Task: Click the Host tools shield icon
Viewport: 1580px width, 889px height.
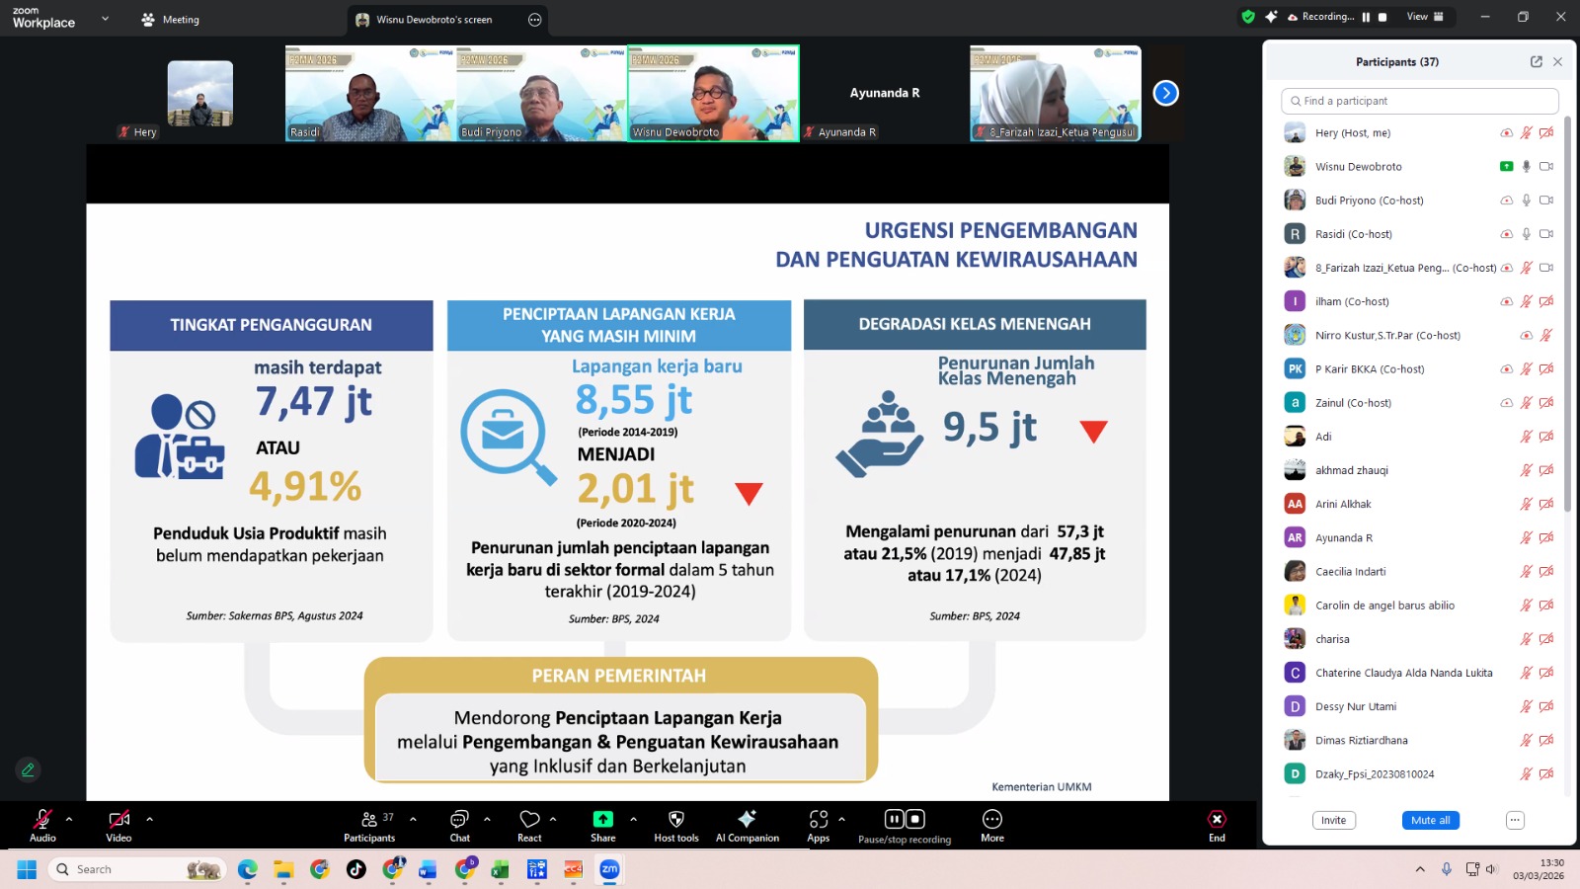Action: (x=675, y=820)
